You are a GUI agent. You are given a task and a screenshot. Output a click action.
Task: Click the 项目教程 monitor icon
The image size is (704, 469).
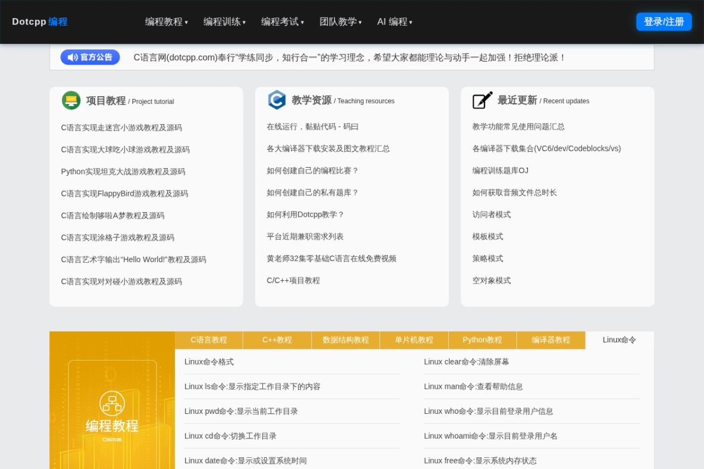71,100
